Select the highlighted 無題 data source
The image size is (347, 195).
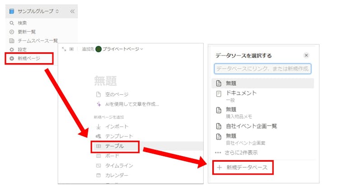click(263, 83)
